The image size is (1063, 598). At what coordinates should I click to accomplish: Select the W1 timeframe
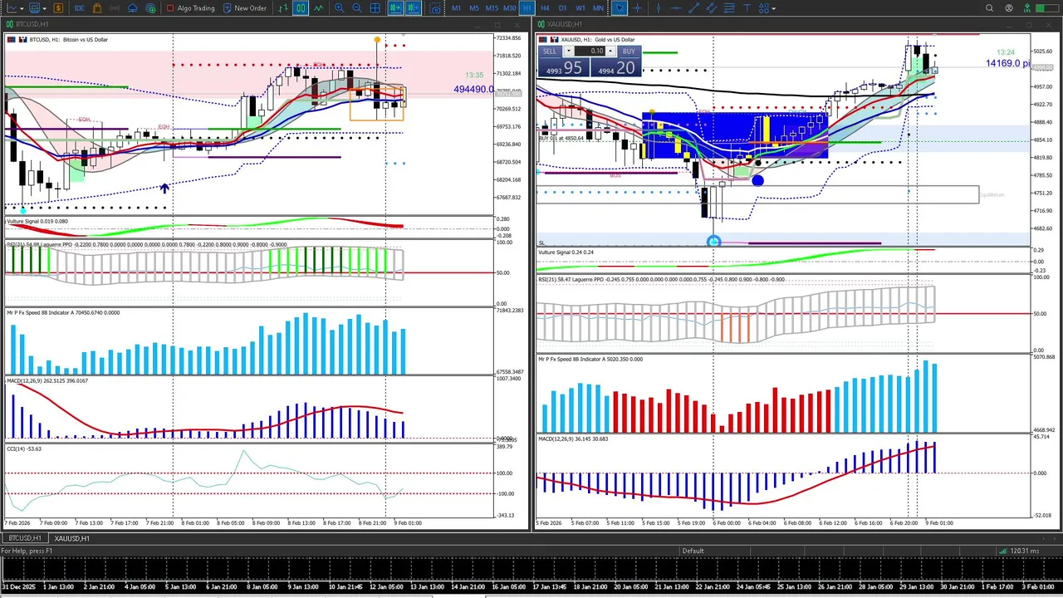(580, 8)
